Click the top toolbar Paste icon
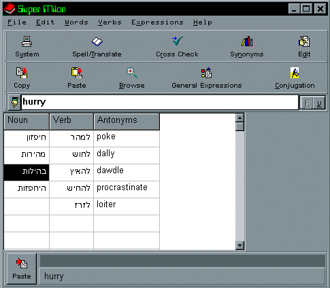Screen dimensions: 330x288 (x=77, y=73)
